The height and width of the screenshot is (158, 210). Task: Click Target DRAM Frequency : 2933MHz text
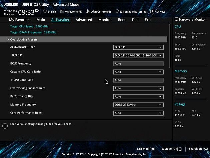(33, 32)
